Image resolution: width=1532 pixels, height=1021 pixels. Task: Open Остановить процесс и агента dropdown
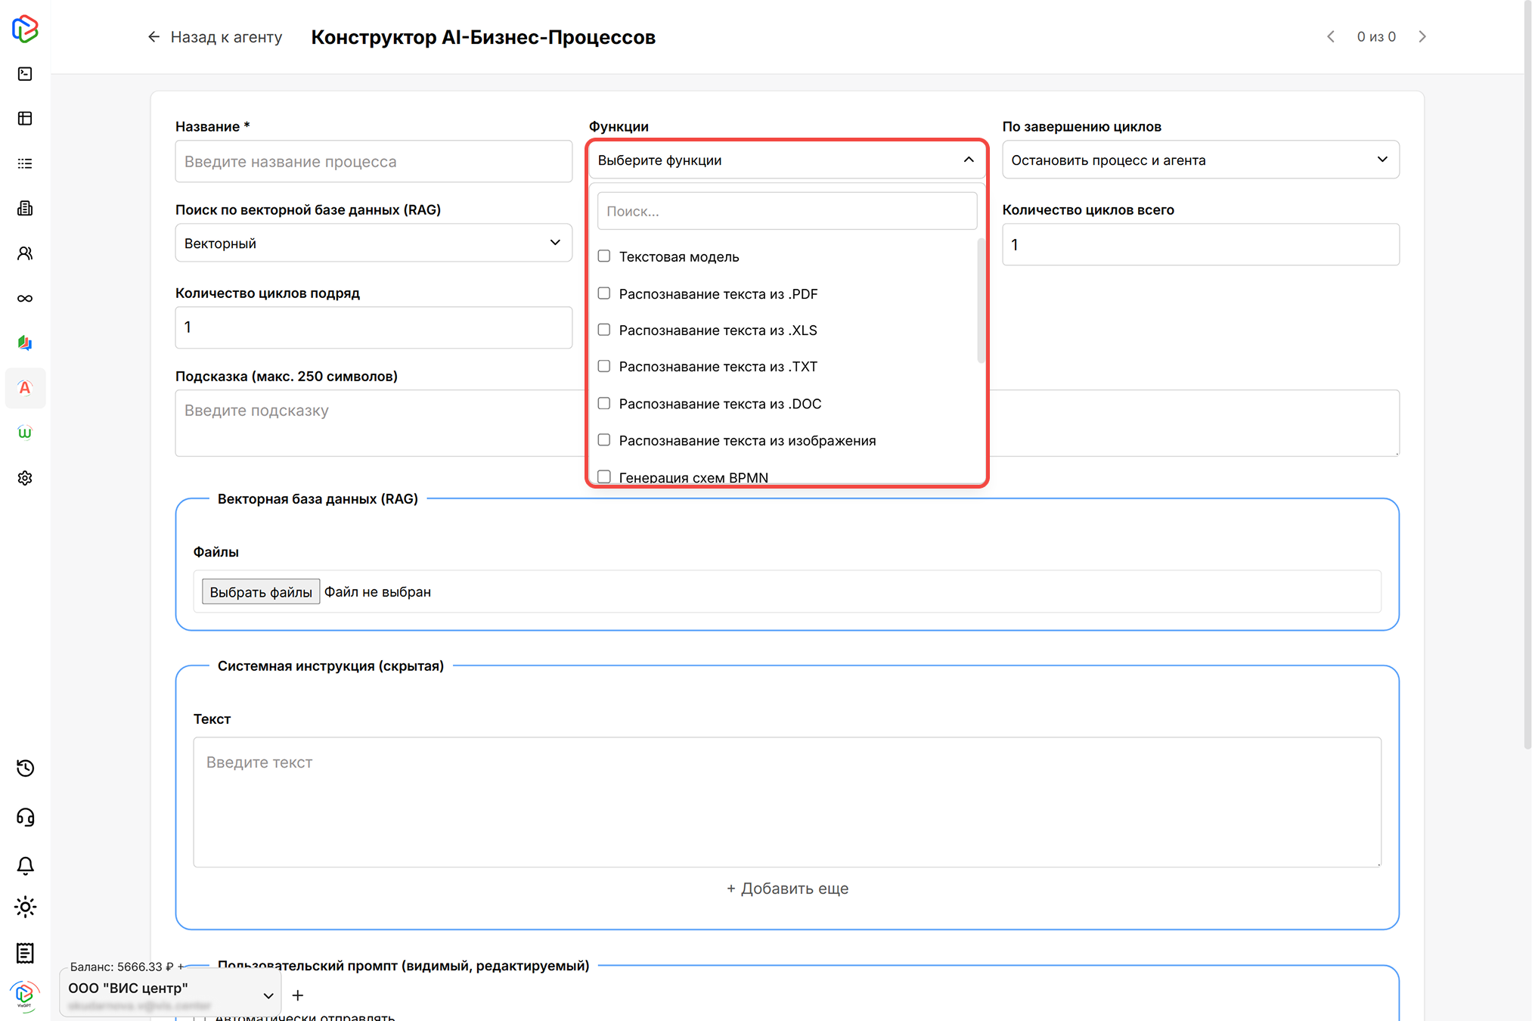tap(1200, 160)
